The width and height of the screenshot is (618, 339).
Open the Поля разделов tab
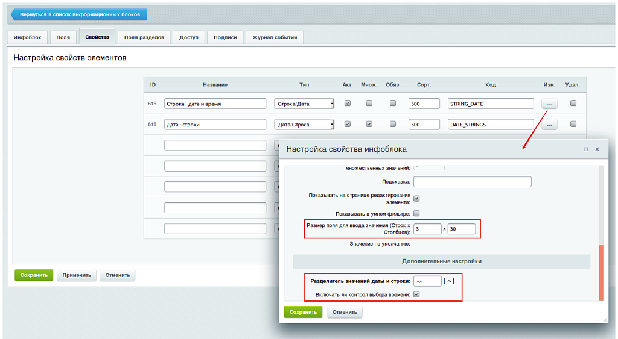[144, 37]
